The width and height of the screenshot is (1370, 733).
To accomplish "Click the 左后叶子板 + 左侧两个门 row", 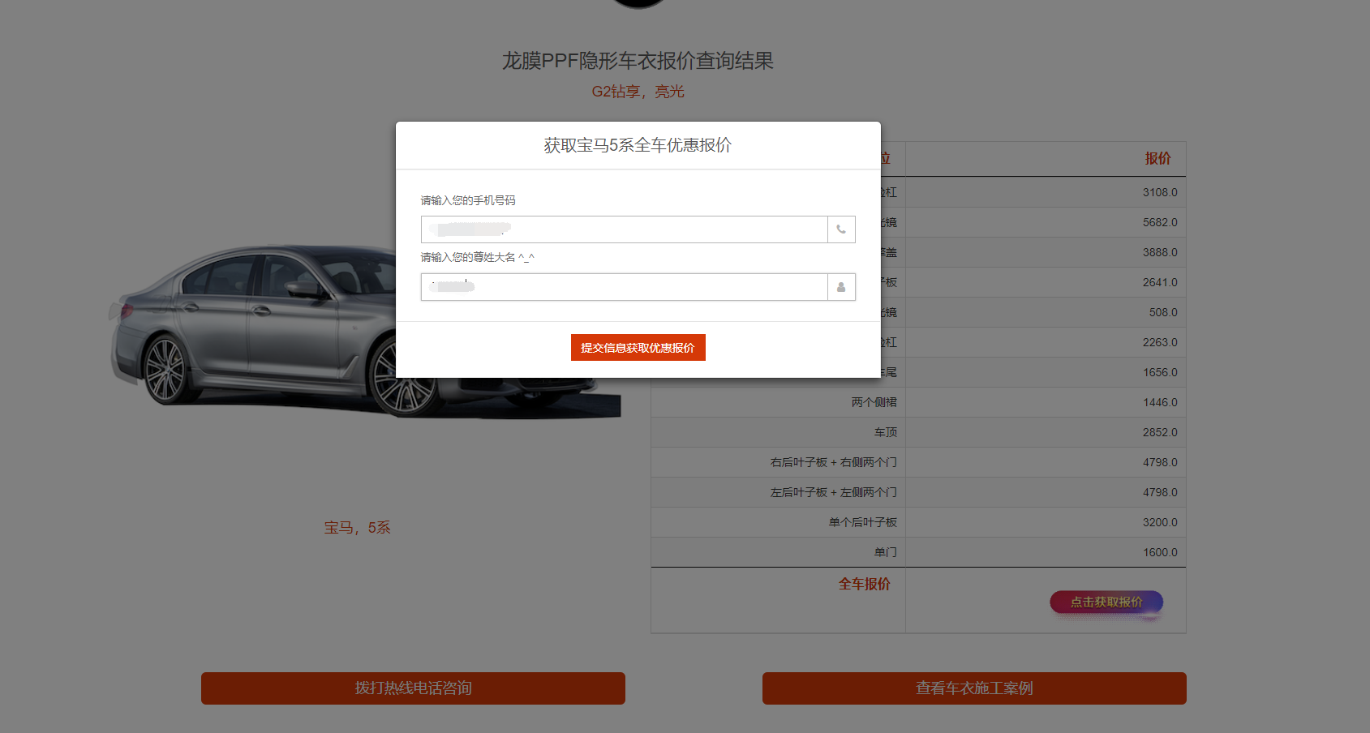I will (833, 492).
